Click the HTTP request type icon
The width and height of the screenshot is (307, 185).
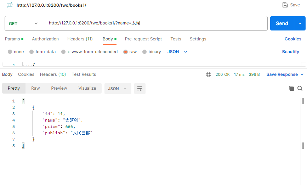[x=10, y=5]
